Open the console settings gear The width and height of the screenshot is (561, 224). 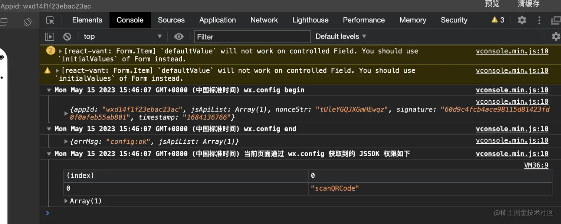click(555, 36)
